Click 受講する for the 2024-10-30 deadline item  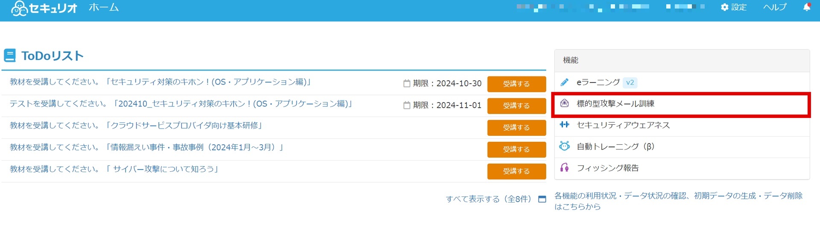tap(516, 84)
